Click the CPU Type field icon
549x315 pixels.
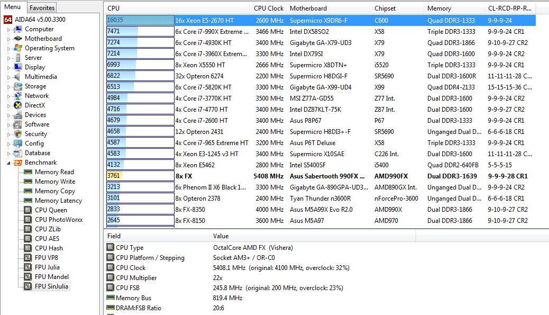(x=111, y=247)
